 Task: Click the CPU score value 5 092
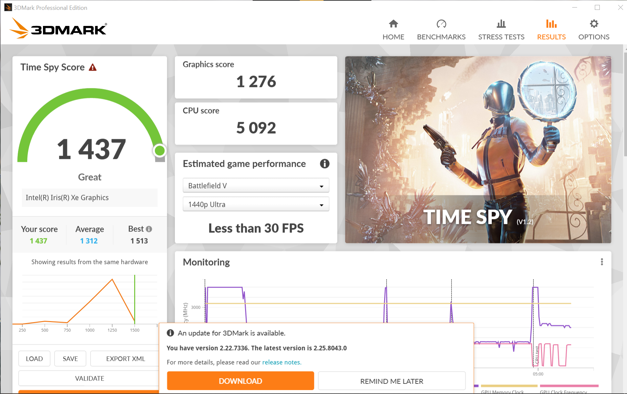pyautogui.click(x=256, y=128)
